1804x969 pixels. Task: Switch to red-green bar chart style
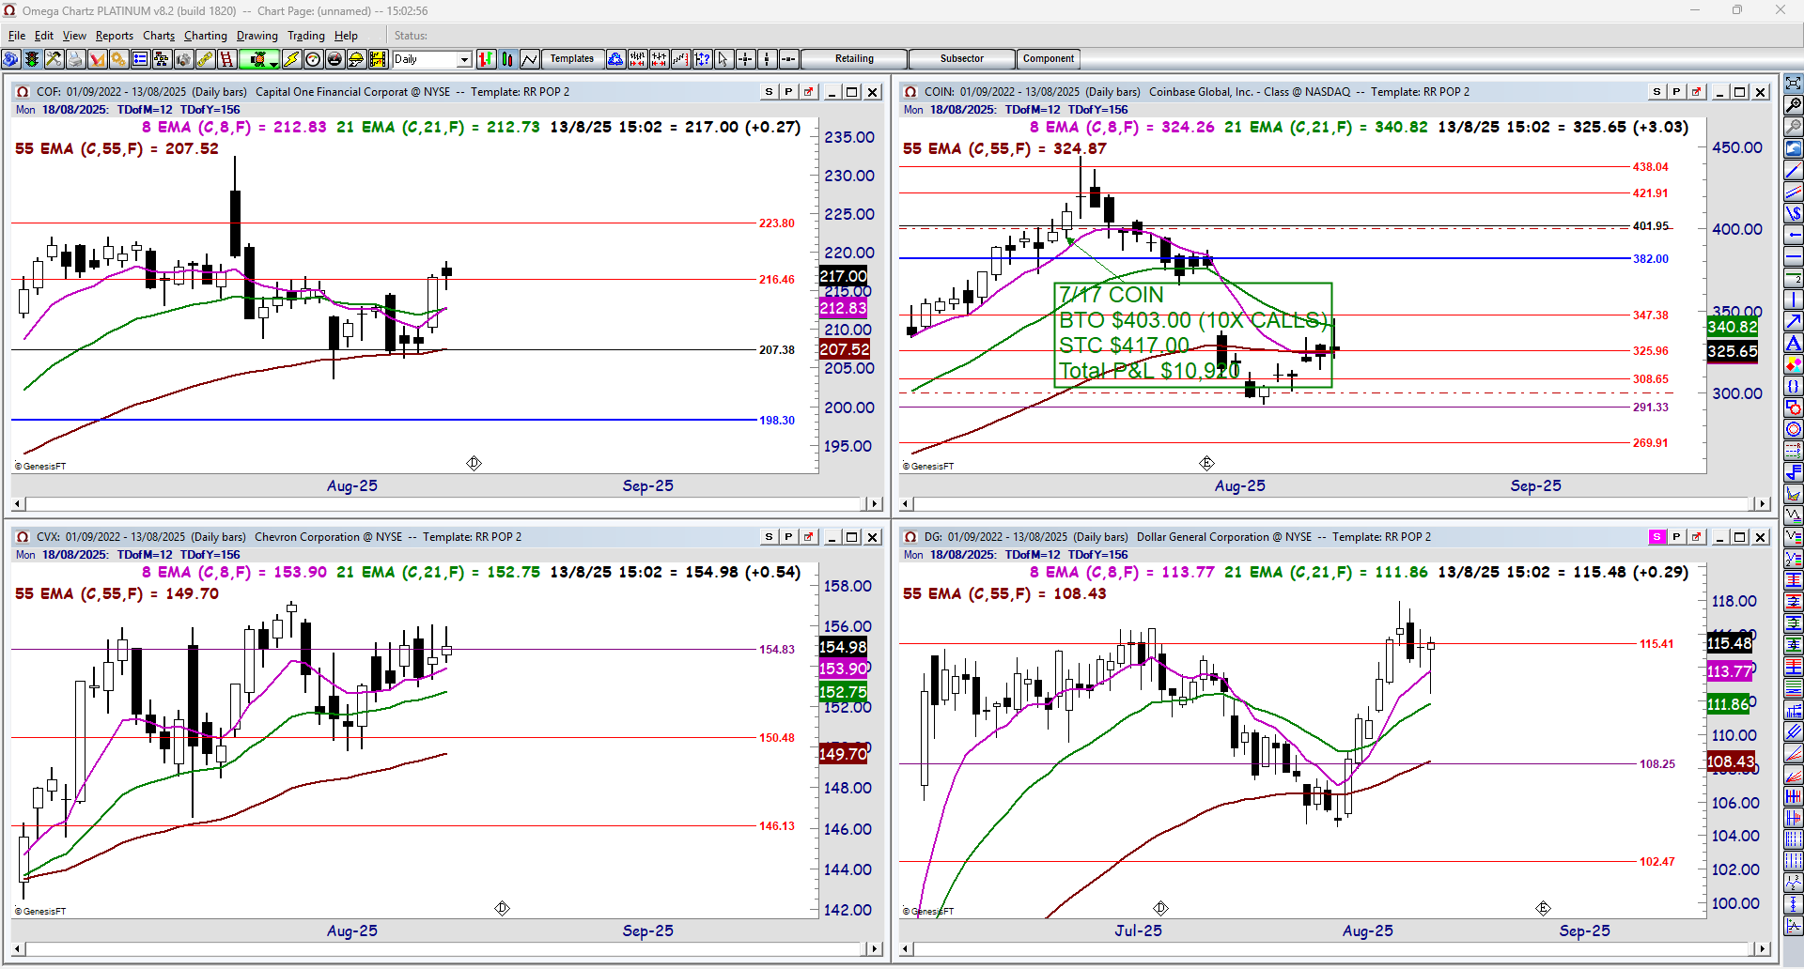click(x=486, y=59)
